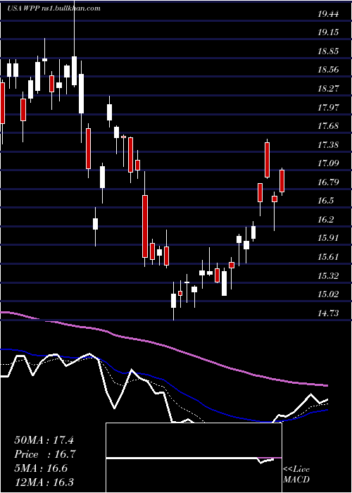This screenshot has height=493, width=352.
Task: Click the 16.5 price axis label
Action: (x=326, y=201)
